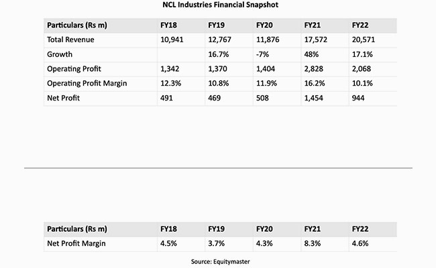Click the 12.3% operating margin cell
The height and width of the screenshot is (268, 436).
[170, 83]
